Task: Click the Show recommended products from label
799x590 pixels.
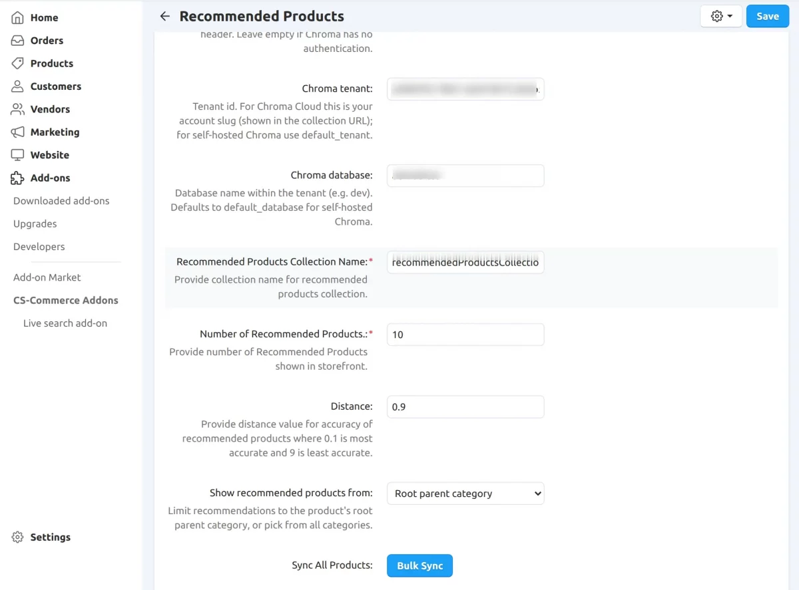Action: pos(291,494)
